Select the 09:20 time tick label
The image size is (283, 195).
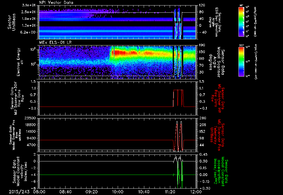92,192
